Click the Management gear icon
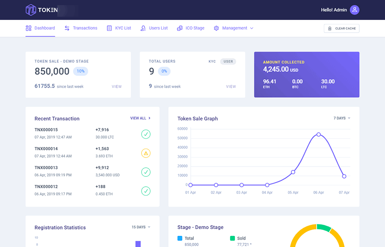Viewport: 385px width, 247px height. 216,28
